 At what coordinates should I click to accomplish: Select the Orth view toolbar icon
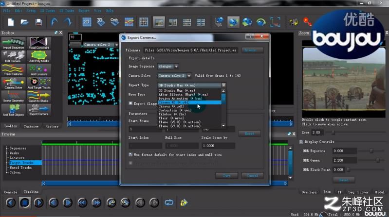(114, 22)
